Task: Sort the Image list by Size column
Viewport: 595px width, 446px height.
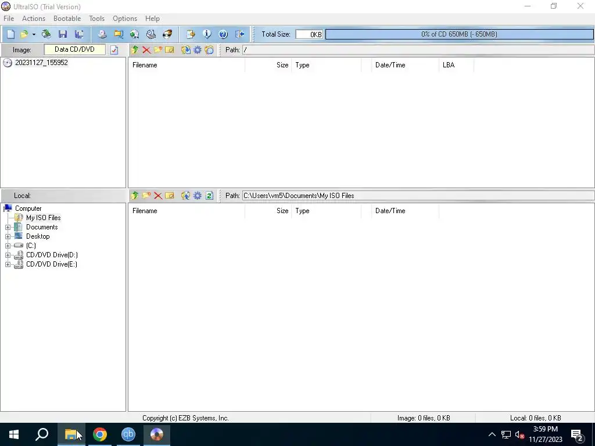Action: [268, 65]
